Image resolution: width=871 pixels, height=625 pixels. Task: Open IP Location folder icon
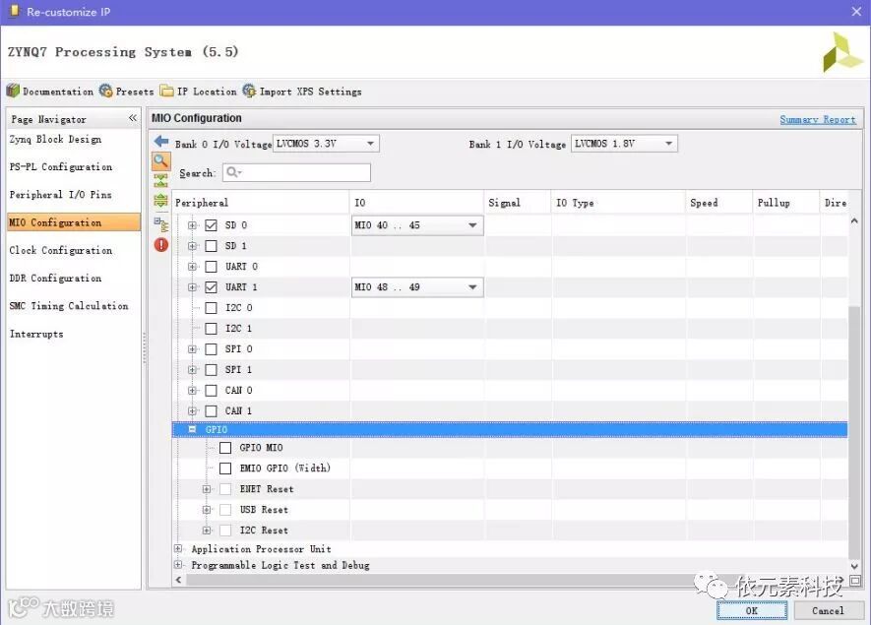(166, 91)
